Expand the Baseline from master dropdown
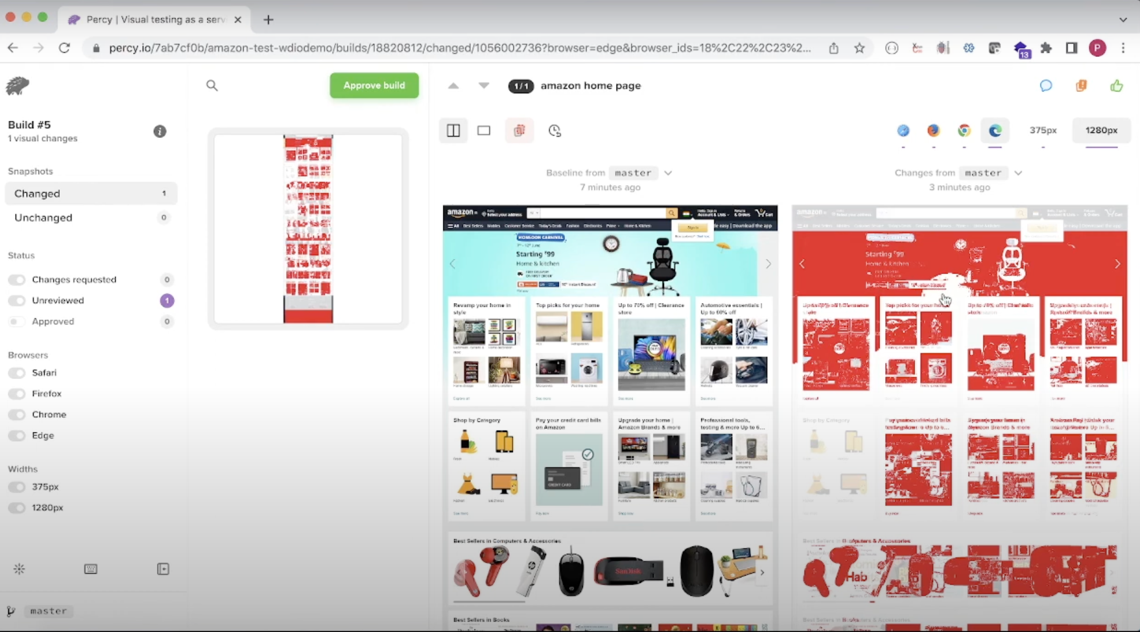1140x632 pixels. pos(668,173)
